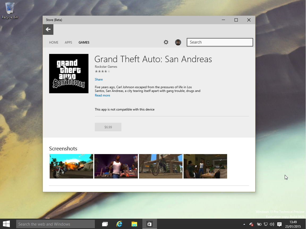Open the Start menu
306x229 pixels.
[6, 224]
